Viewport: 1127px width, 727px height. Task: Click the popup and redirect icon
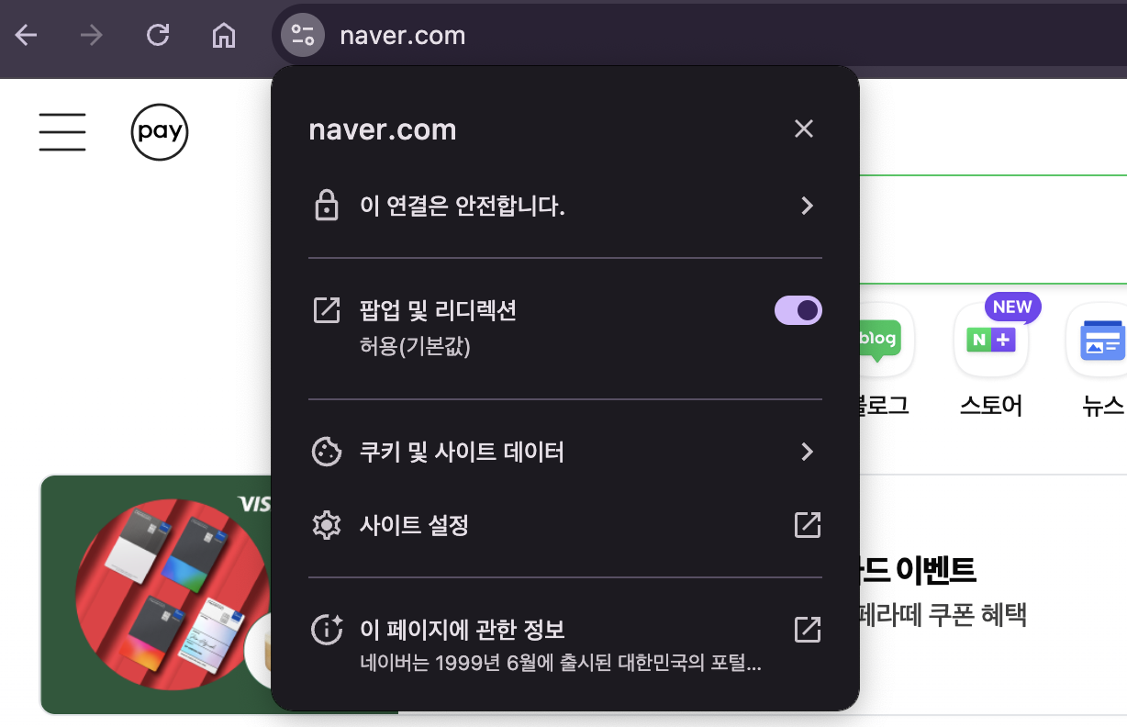pos(327,310)
